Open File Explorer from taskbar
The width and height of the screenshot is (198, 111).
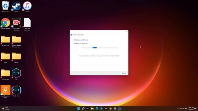(x=92, y=109)
